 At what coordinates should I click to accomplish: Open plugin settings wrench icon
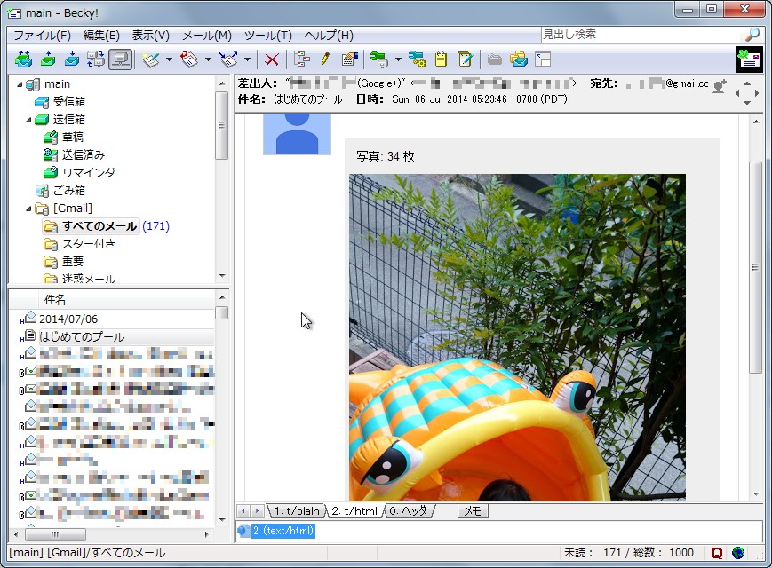point(420,59)
